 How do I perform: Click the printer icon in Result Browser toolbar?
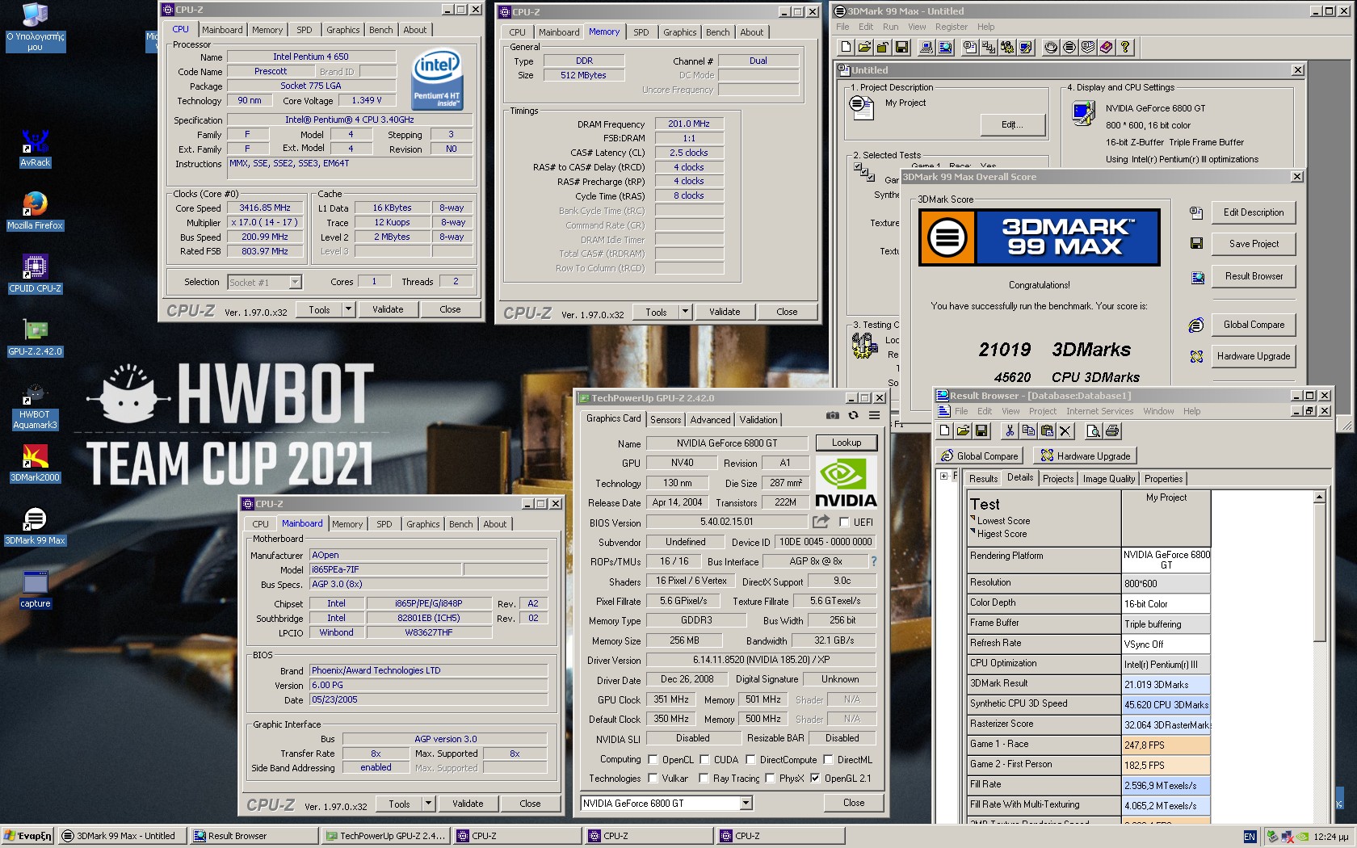pos(1111,431)
